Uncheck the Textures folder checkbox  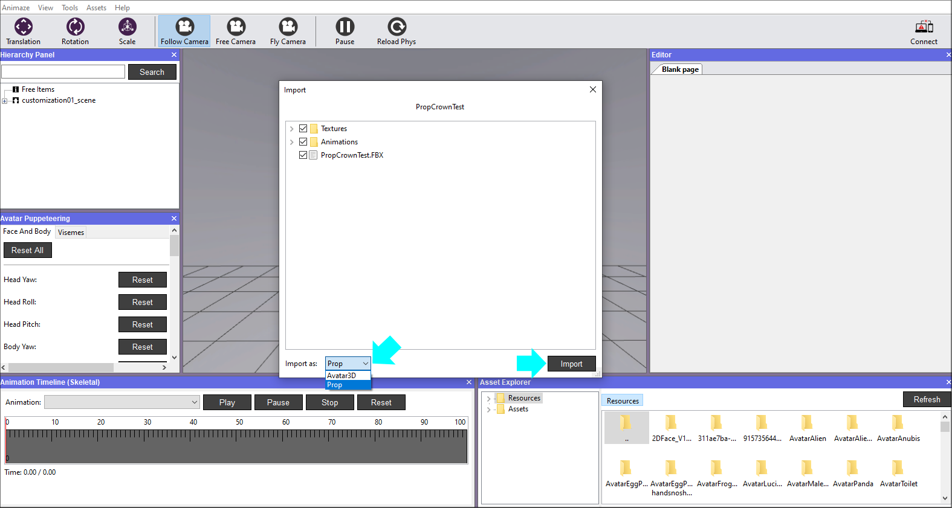(303, 129)
